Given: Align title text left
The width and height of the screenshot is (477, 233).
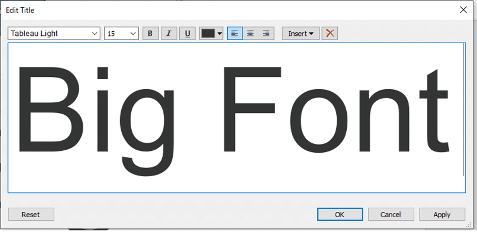Looking at the screenshot, I should pyautogui.click(x=235, y=33).
